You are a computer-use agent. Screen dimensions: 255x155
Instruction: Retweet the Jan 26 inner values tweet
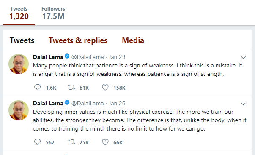click(71, 142)
